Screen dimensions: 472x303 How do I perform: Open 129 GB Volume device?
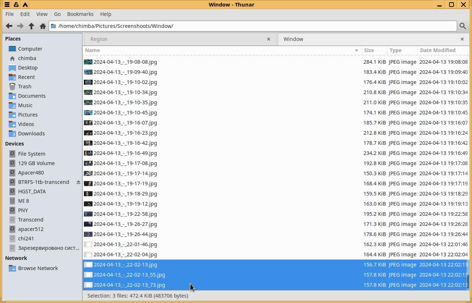36,163
